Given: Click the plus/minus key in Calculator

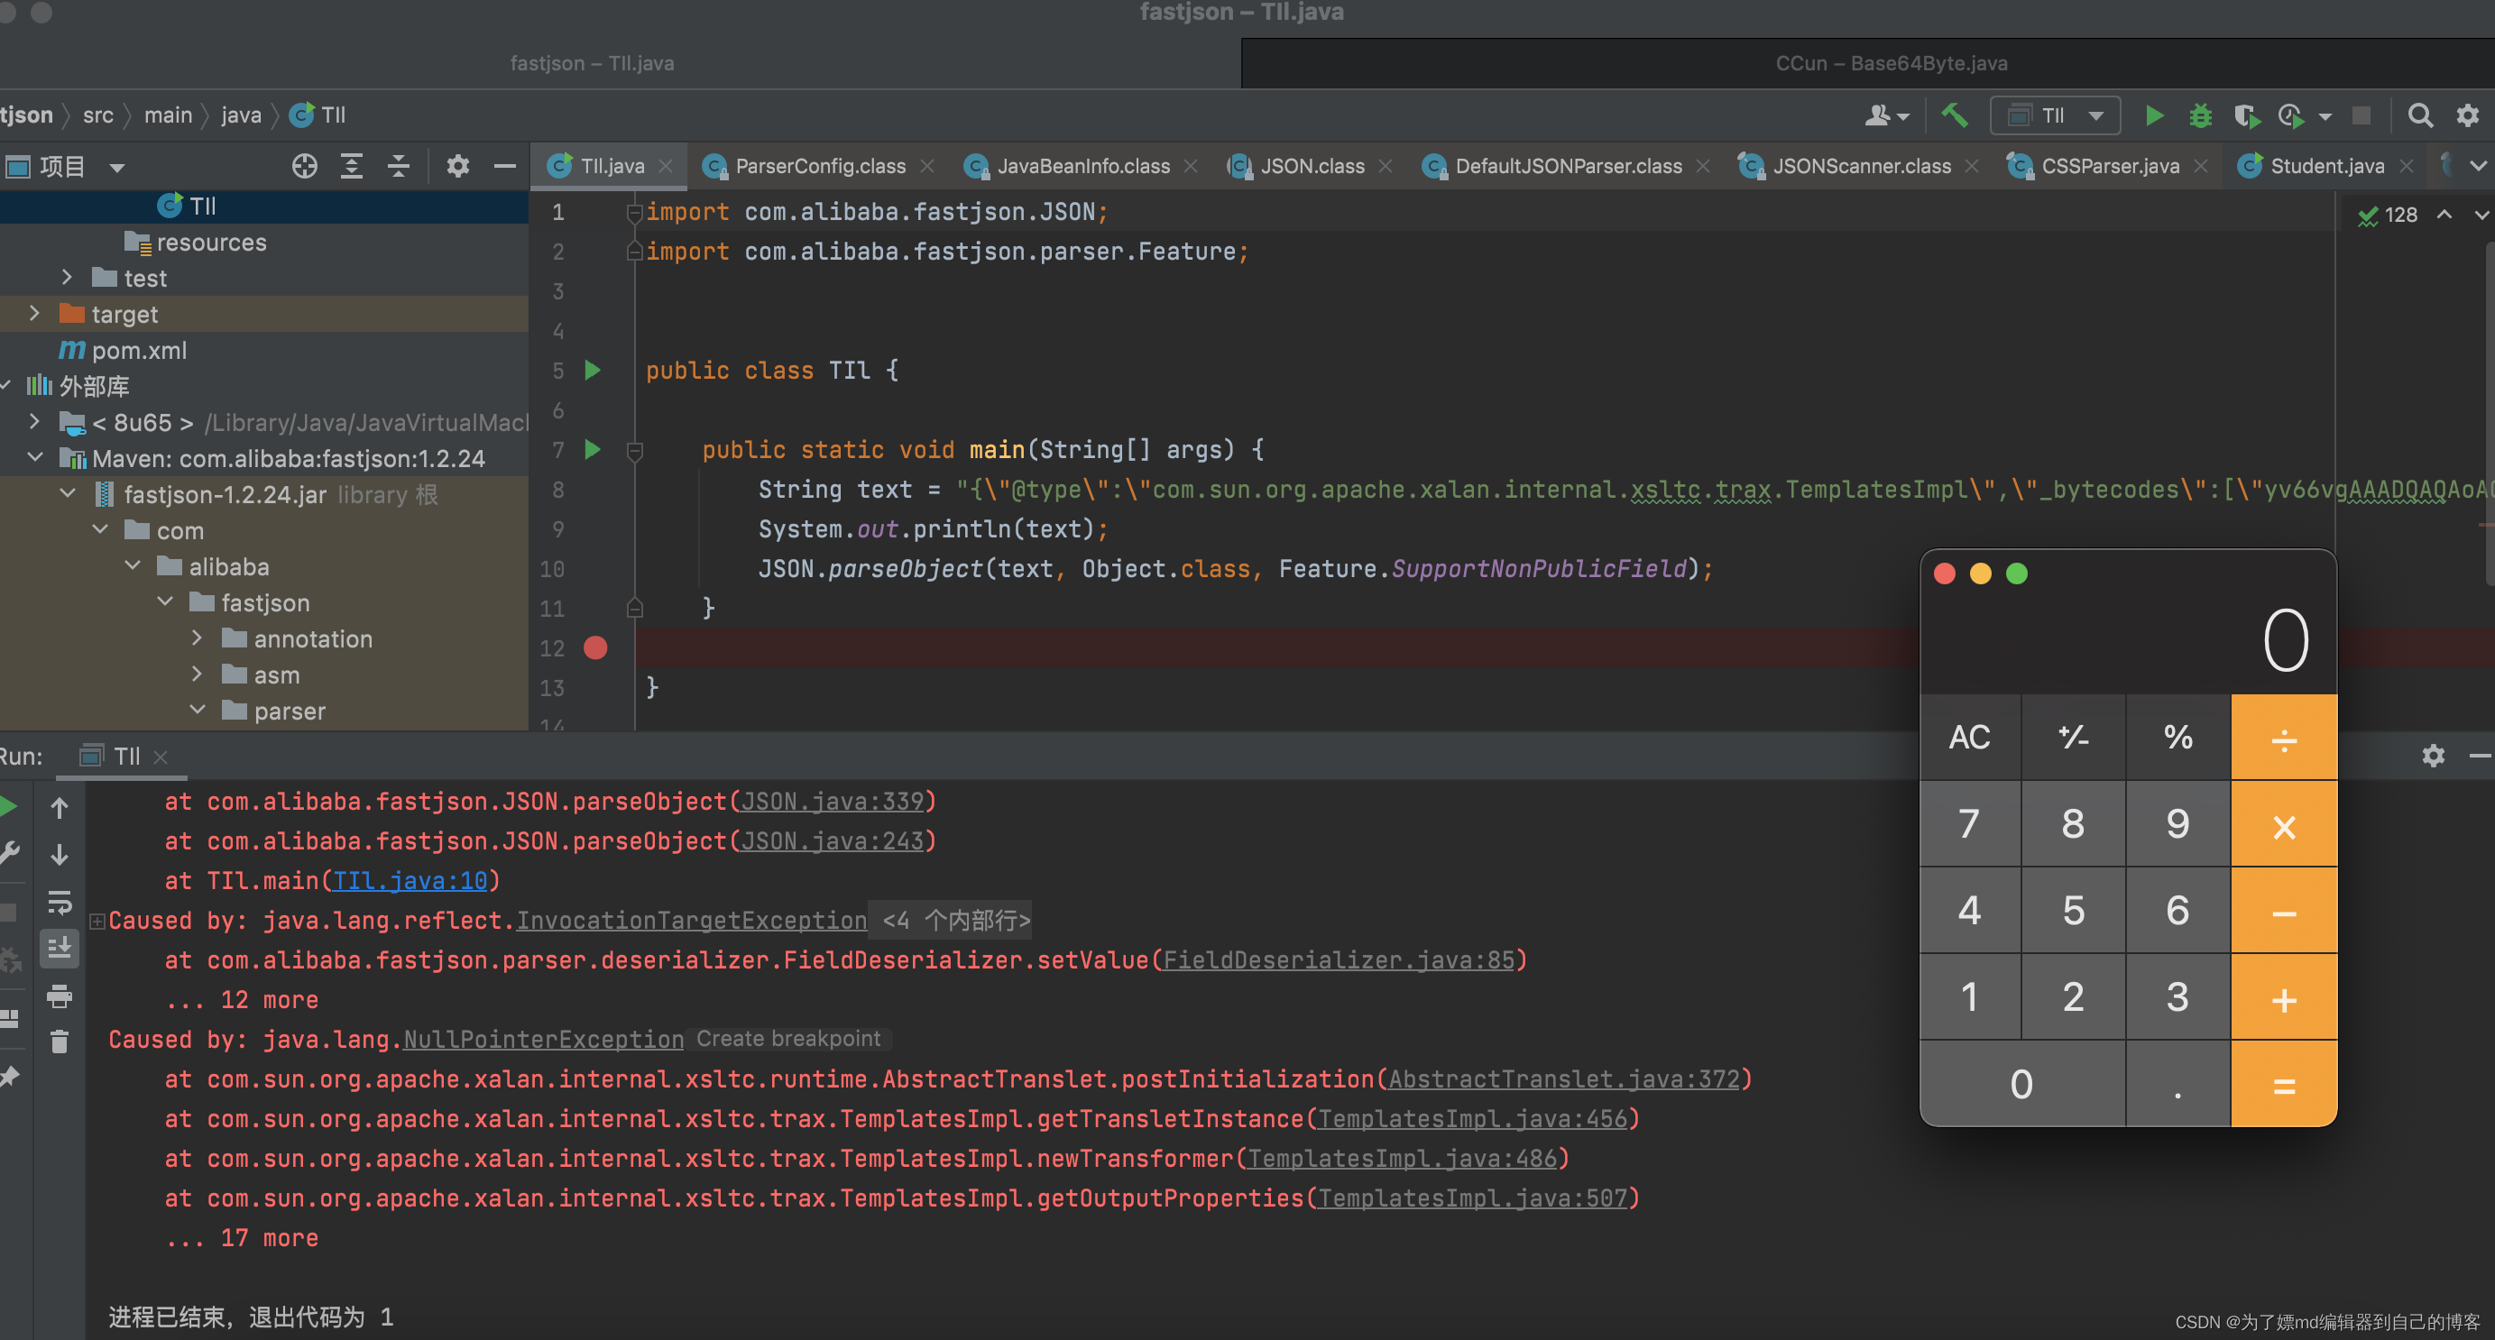Looking at the screenshot, I should [x=2073, y=738].
